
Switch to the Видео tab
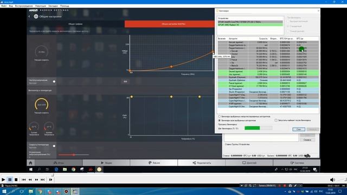point(106,162)
